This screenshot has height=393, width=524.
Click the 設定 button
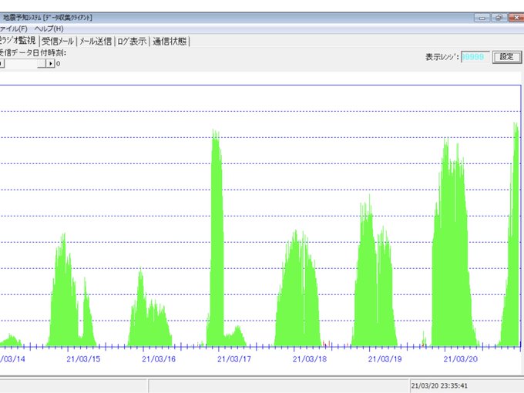(506, 57)
